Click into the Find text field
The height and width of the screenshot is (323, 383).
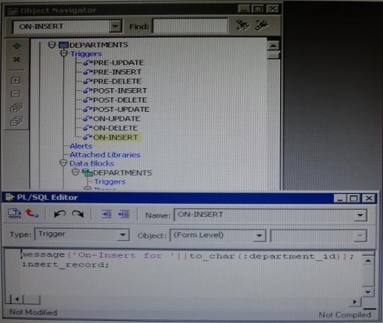point(190,26)
